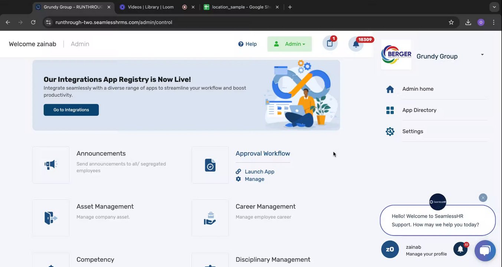Viewport: 502px width, 267px height.
Task: Open the live chat bubble icon
Action: (x=485, y=251)
